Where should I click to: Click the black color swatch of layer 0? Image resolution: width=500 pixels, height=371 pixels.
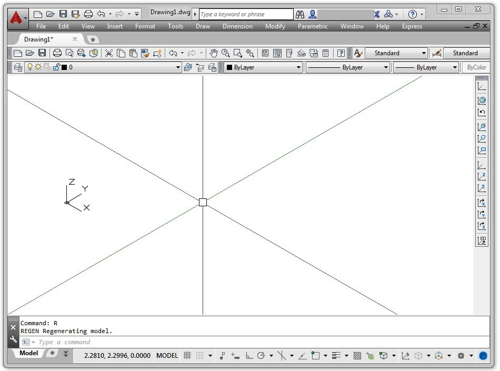tap(64, 67)
